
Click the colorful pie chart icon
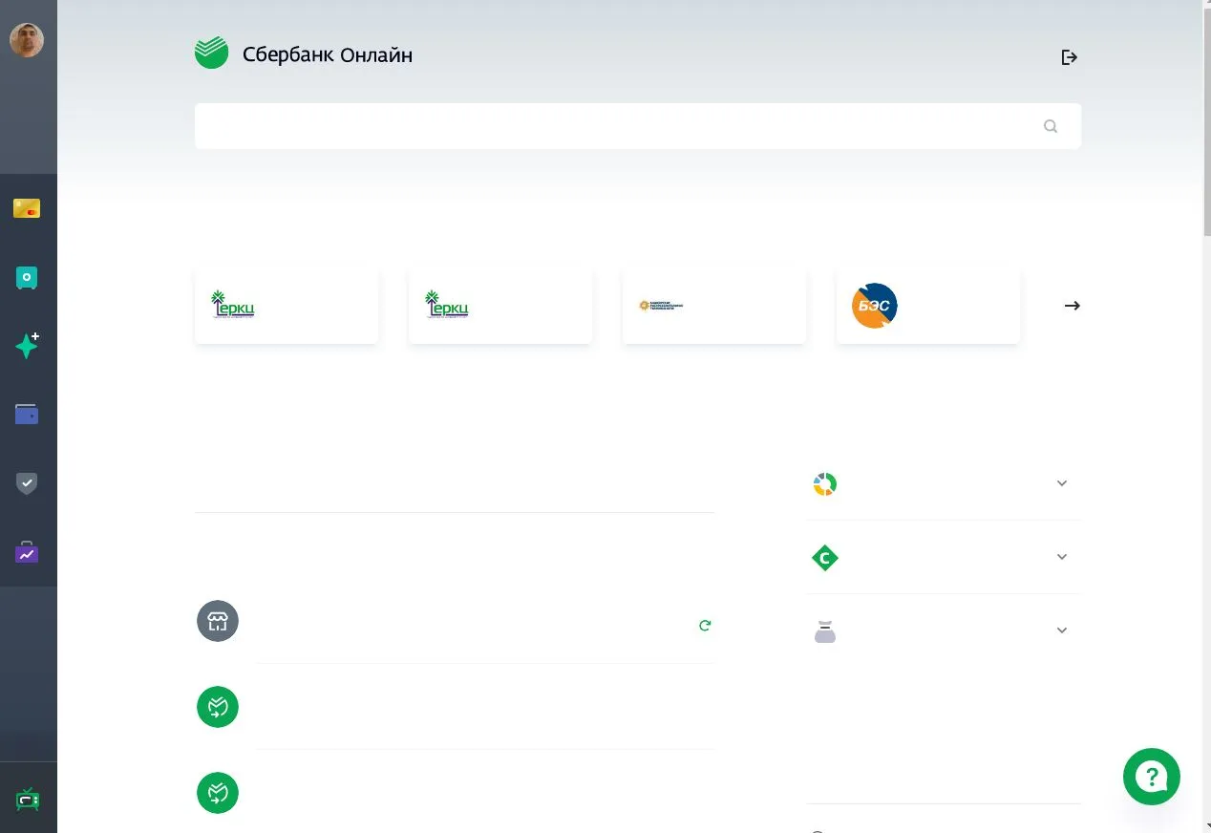coord(825,484)
